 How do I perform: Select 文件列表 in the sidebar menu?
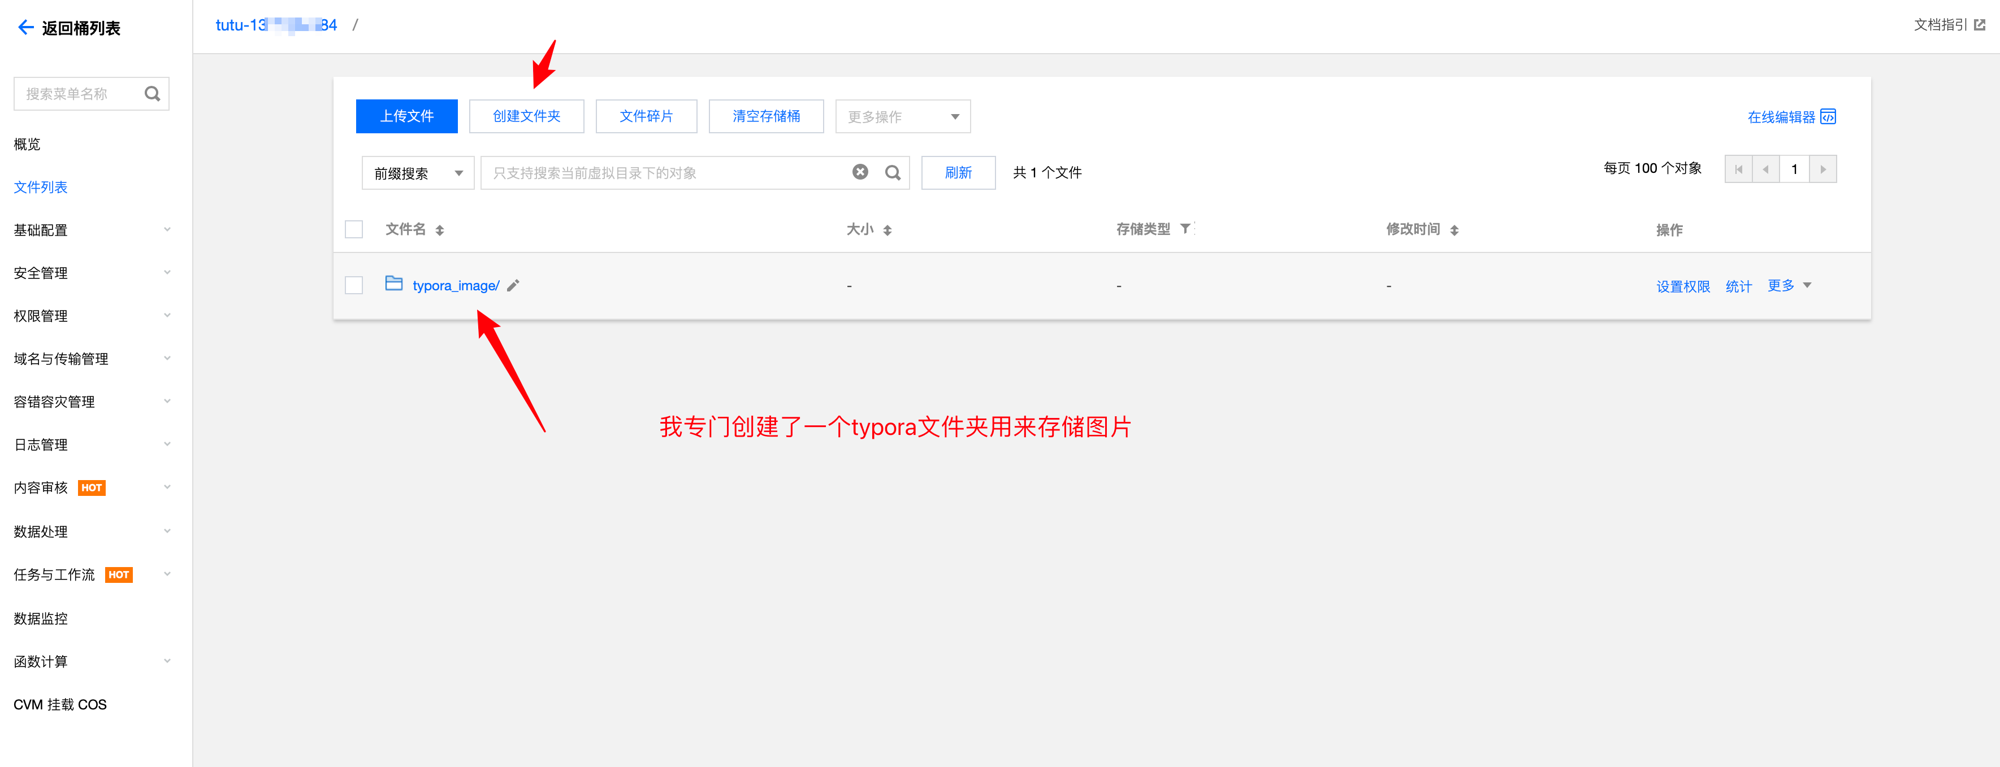[40, 187]
